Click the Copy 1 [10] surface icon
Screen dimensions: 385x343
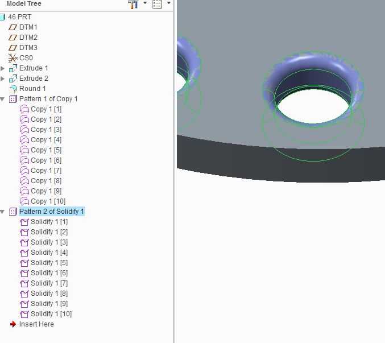click(x=24, y=201)
